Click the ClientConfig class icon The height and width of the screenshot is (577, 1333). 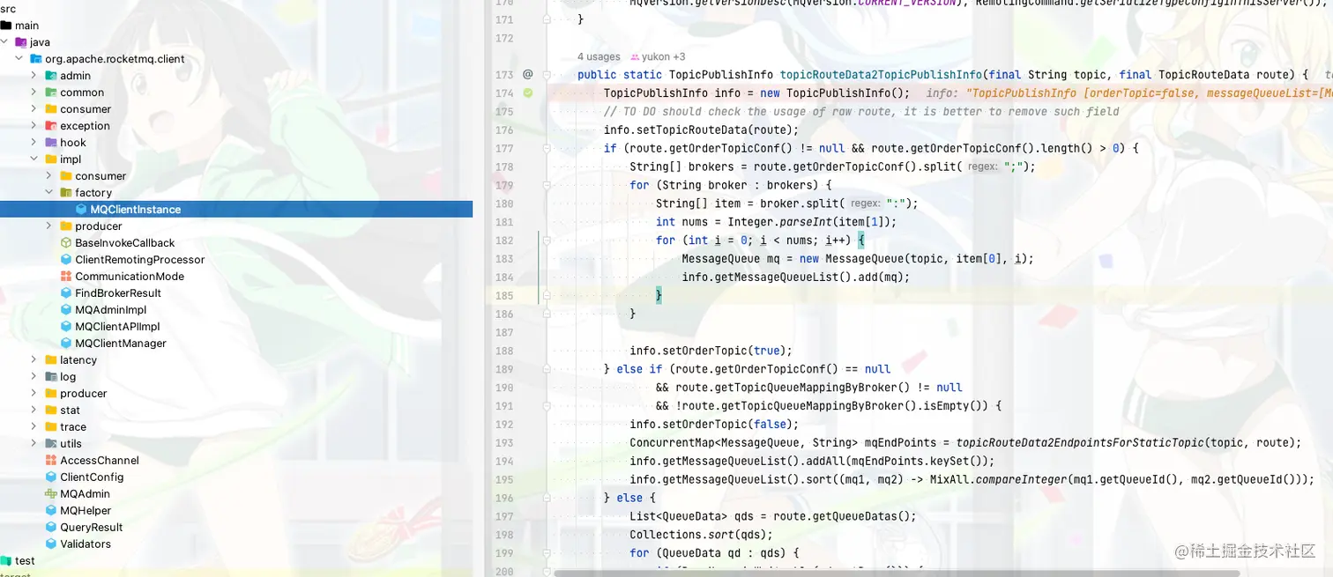tap(51, 477)
